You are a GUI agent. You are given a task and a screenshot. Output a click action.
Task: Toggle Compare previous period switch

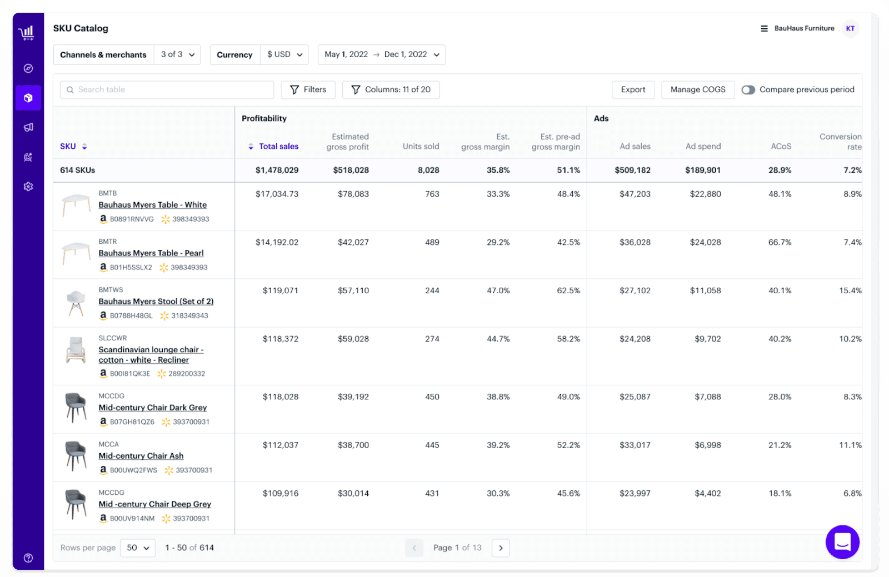click(x=748, y=90)
